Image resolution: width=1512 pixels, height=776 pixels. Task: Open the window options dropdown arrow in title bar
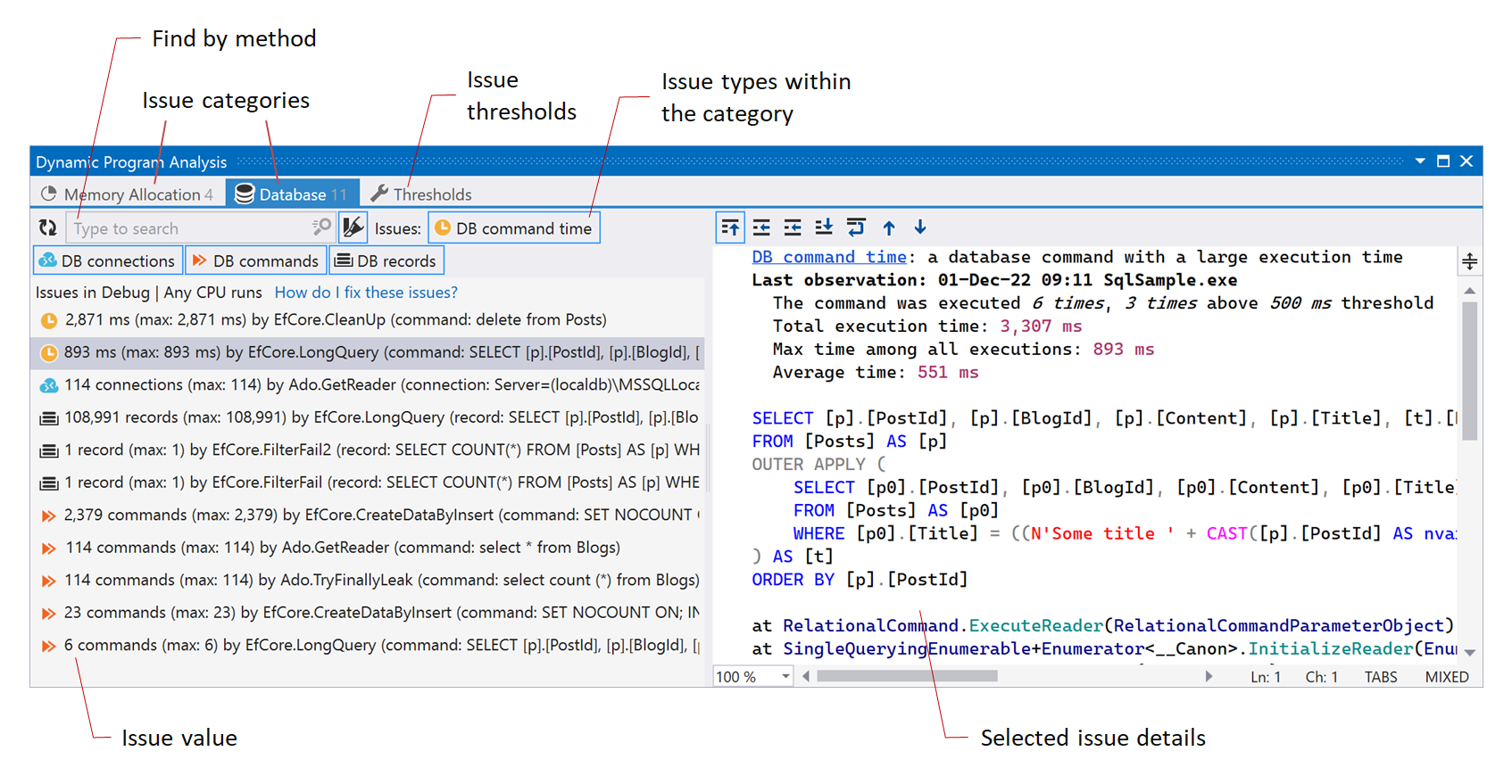1420,161
